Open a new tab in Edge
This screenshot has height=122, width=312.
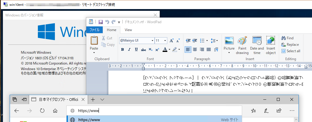click(x=93, y=99)
